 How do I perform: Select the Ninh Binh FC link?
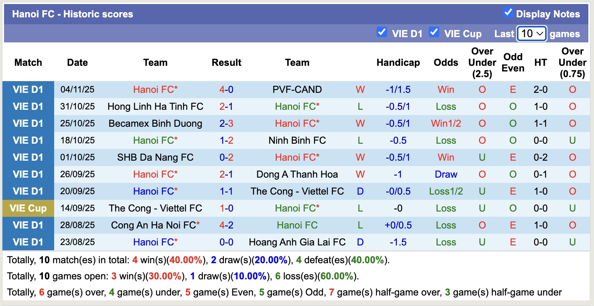click(x=297, y=140)
